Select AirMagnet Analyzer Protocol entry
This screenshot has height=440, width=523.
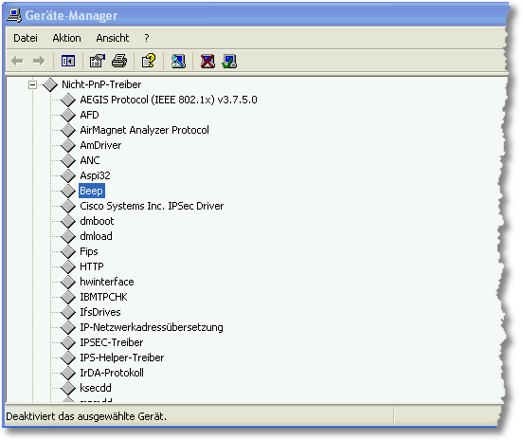(144, 130)
